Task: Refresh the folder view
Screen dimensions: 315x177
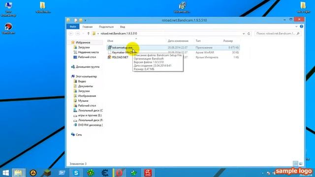Action: coord(249,33)
